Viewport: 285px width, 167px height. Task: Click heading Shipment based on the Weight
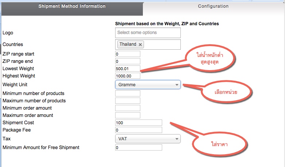167,24
